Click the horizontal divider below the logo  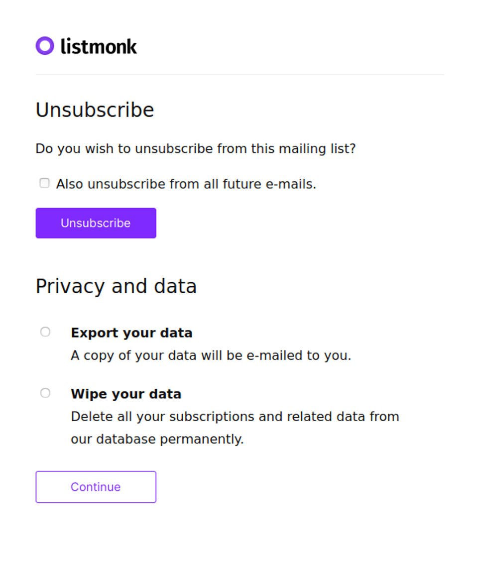pyautogui.click(x=239, y=75)
